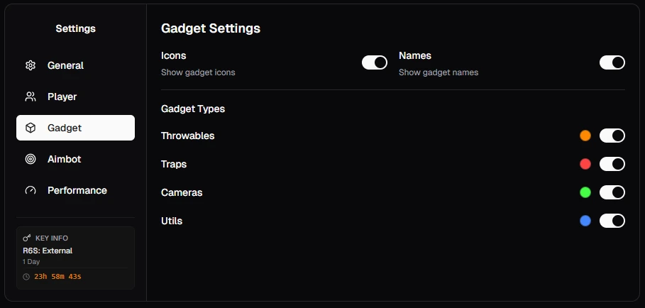Image resolution: width=645 pixels, height=308 pixels.
Task: Open the orange Throwables color swatch
Action: pos(585,136)
